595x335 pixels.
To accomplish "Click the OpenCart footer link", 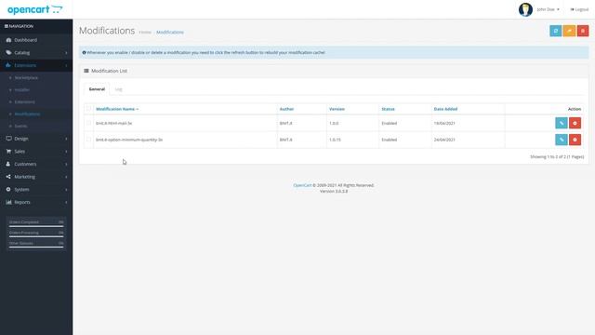I will coord(302,185).
